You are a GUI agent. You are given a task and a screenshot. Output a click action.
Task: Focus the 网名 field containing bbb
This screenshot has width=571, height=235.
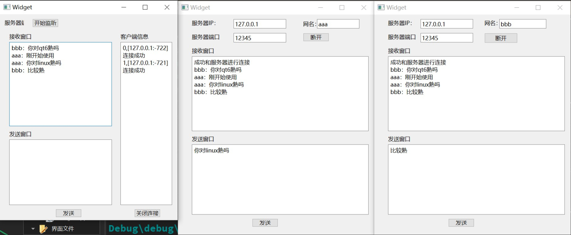pyautogui.click(x=522, y=24)
